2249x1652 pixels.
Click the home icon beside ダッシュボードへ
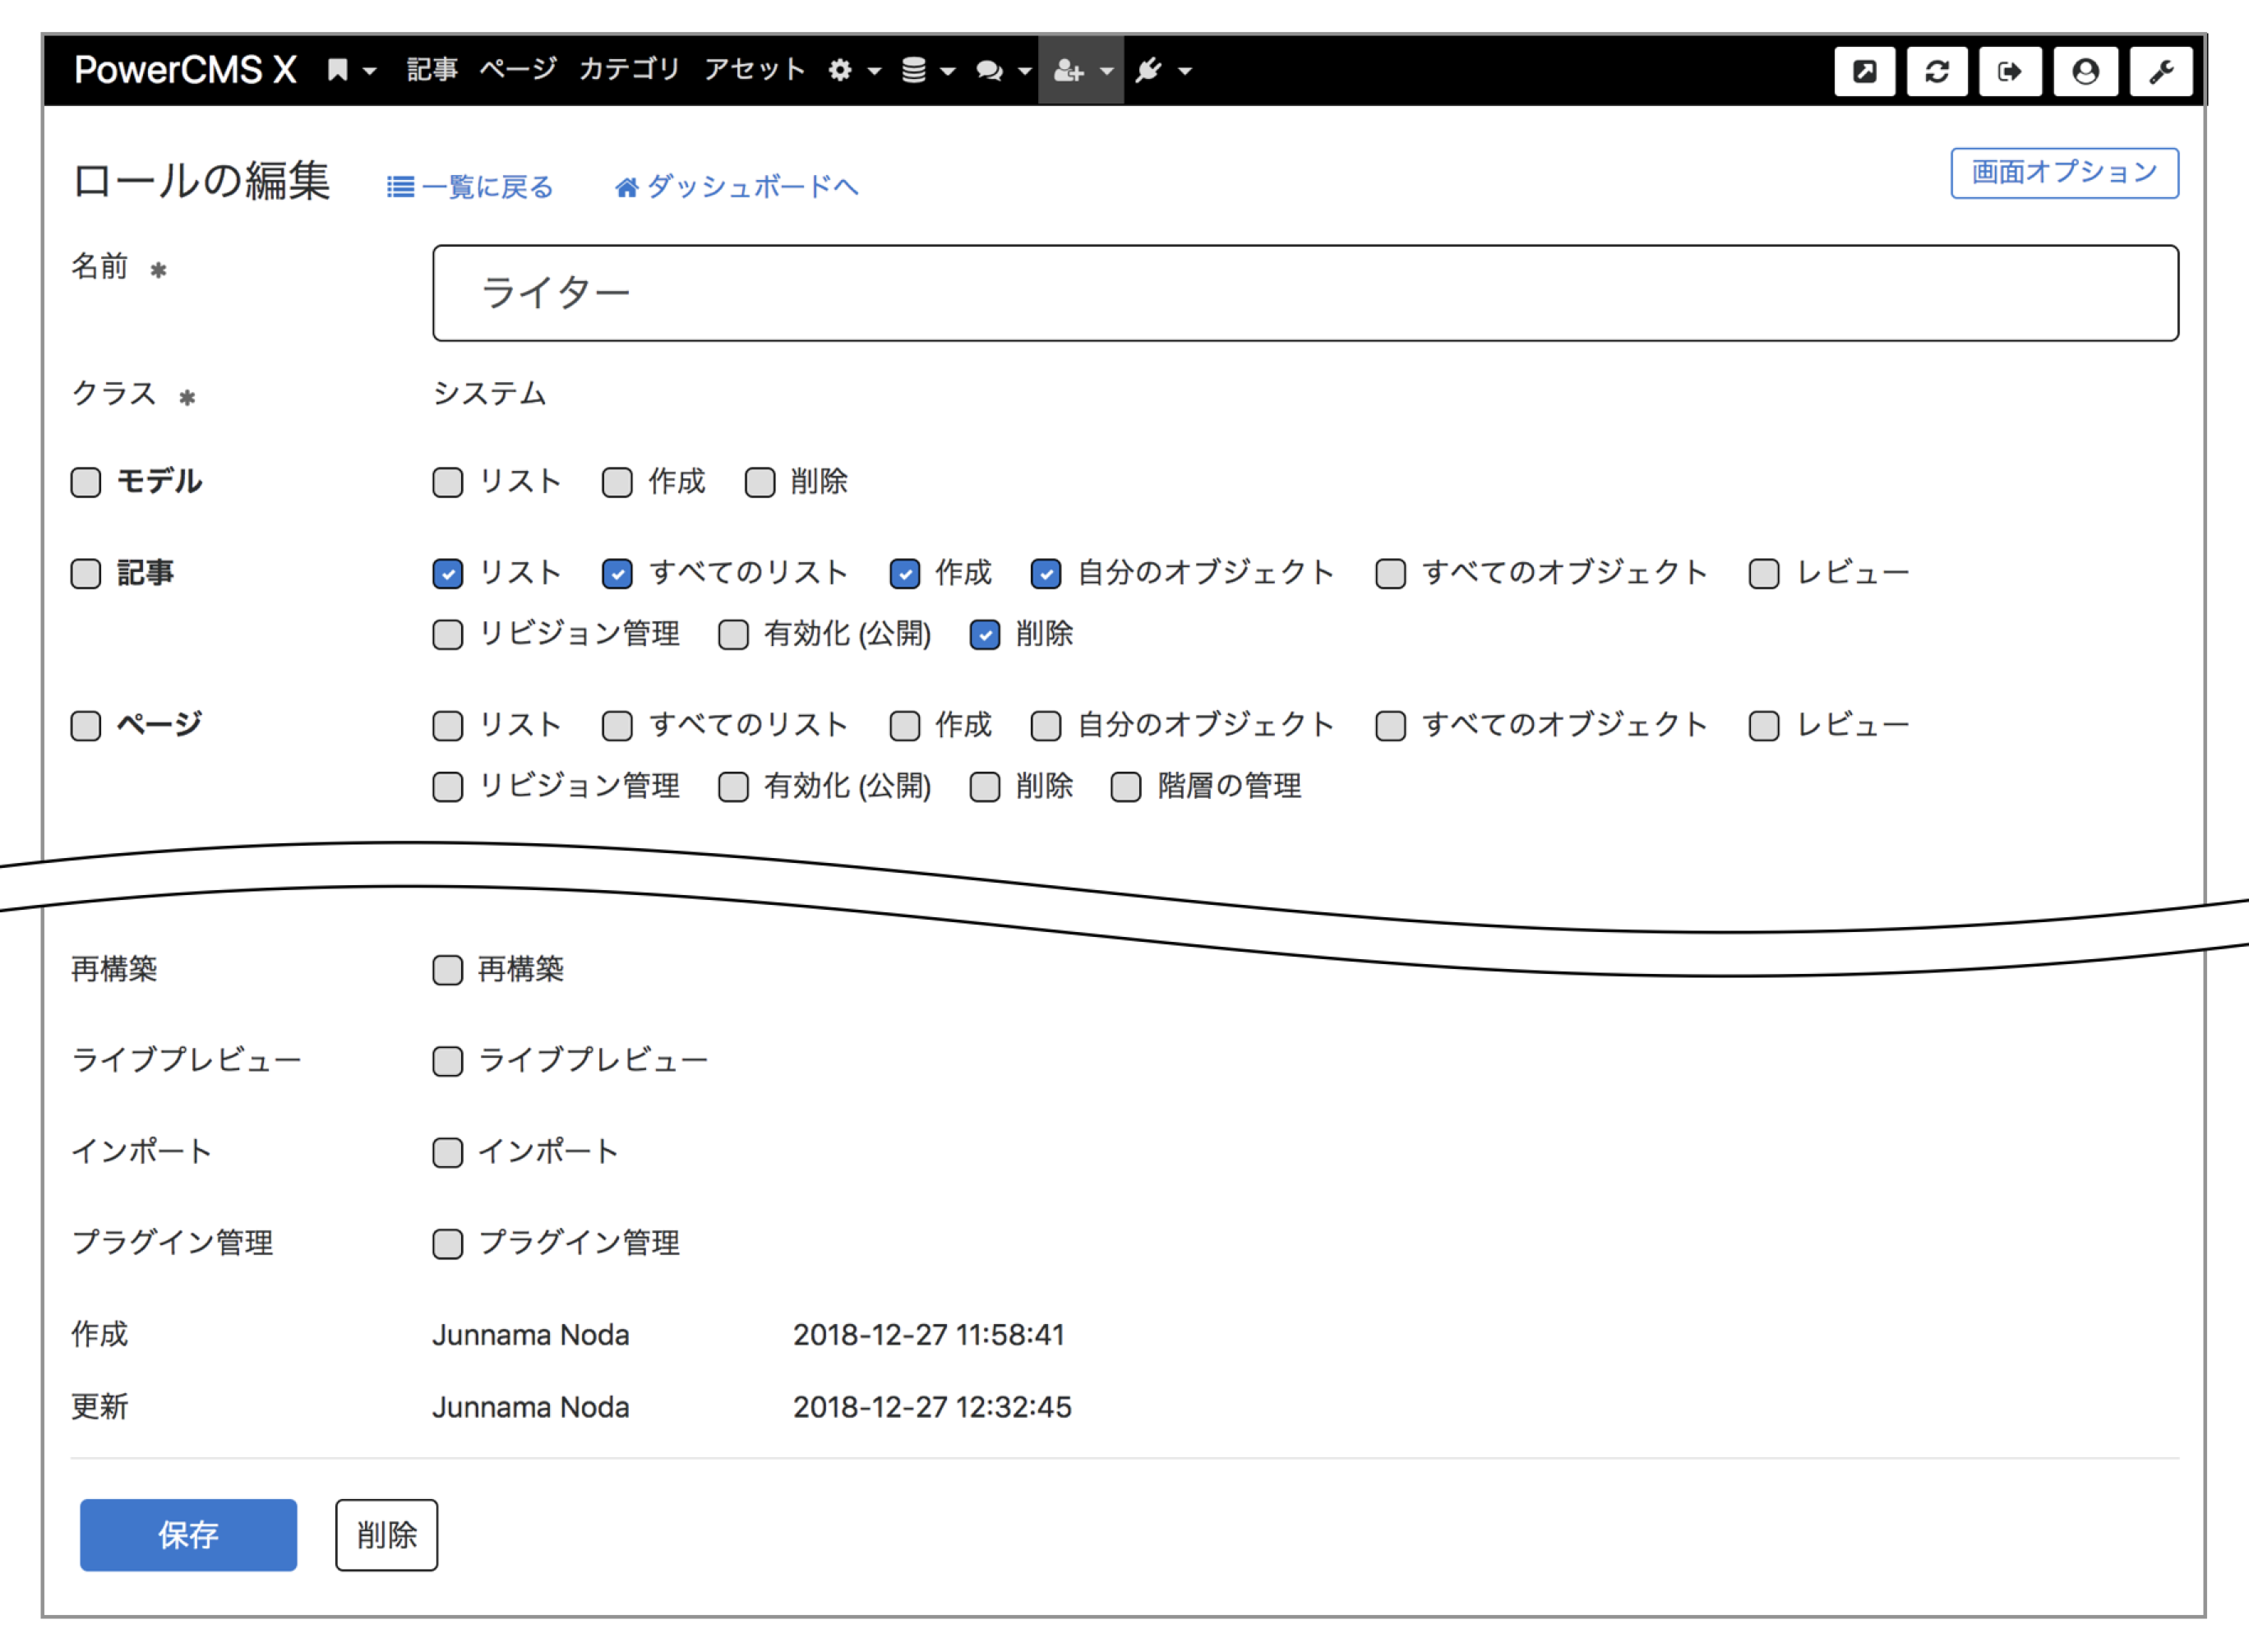[x=626, y=187]
